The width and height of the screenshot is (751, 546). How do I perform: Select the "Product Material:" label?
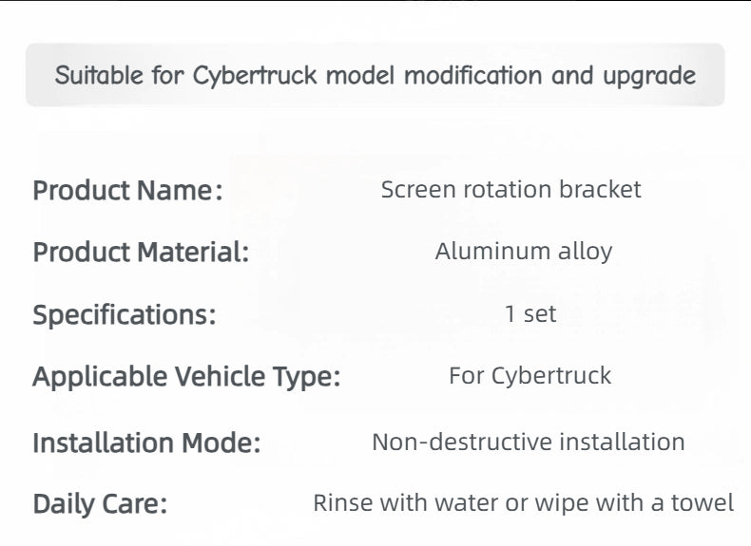pyautogui.click(x=141, y=253)
